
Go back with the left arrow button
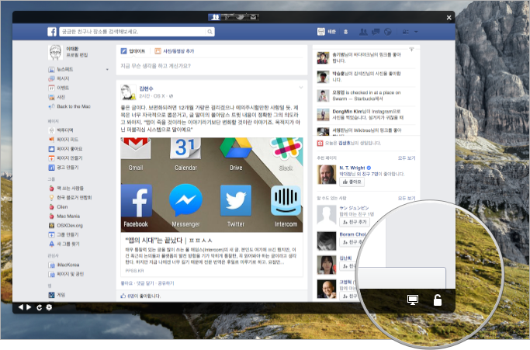pos(21,307)
